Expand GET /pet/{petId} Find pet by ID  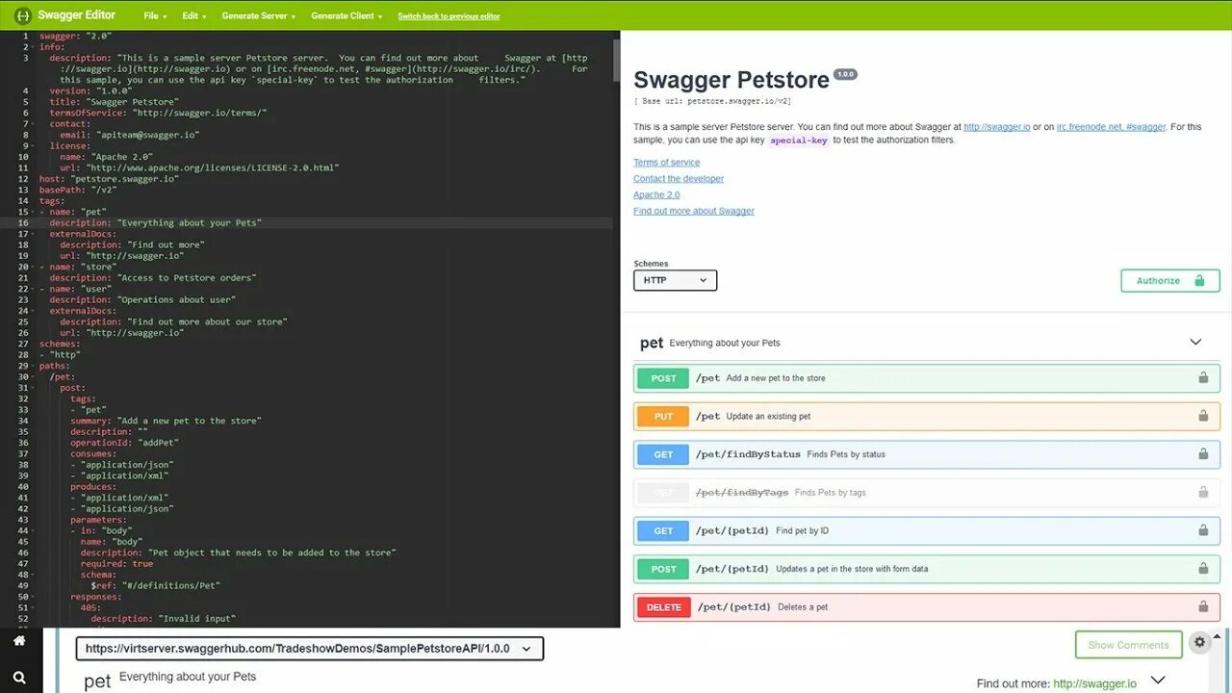pyautogui.click(x=927, y=530)
